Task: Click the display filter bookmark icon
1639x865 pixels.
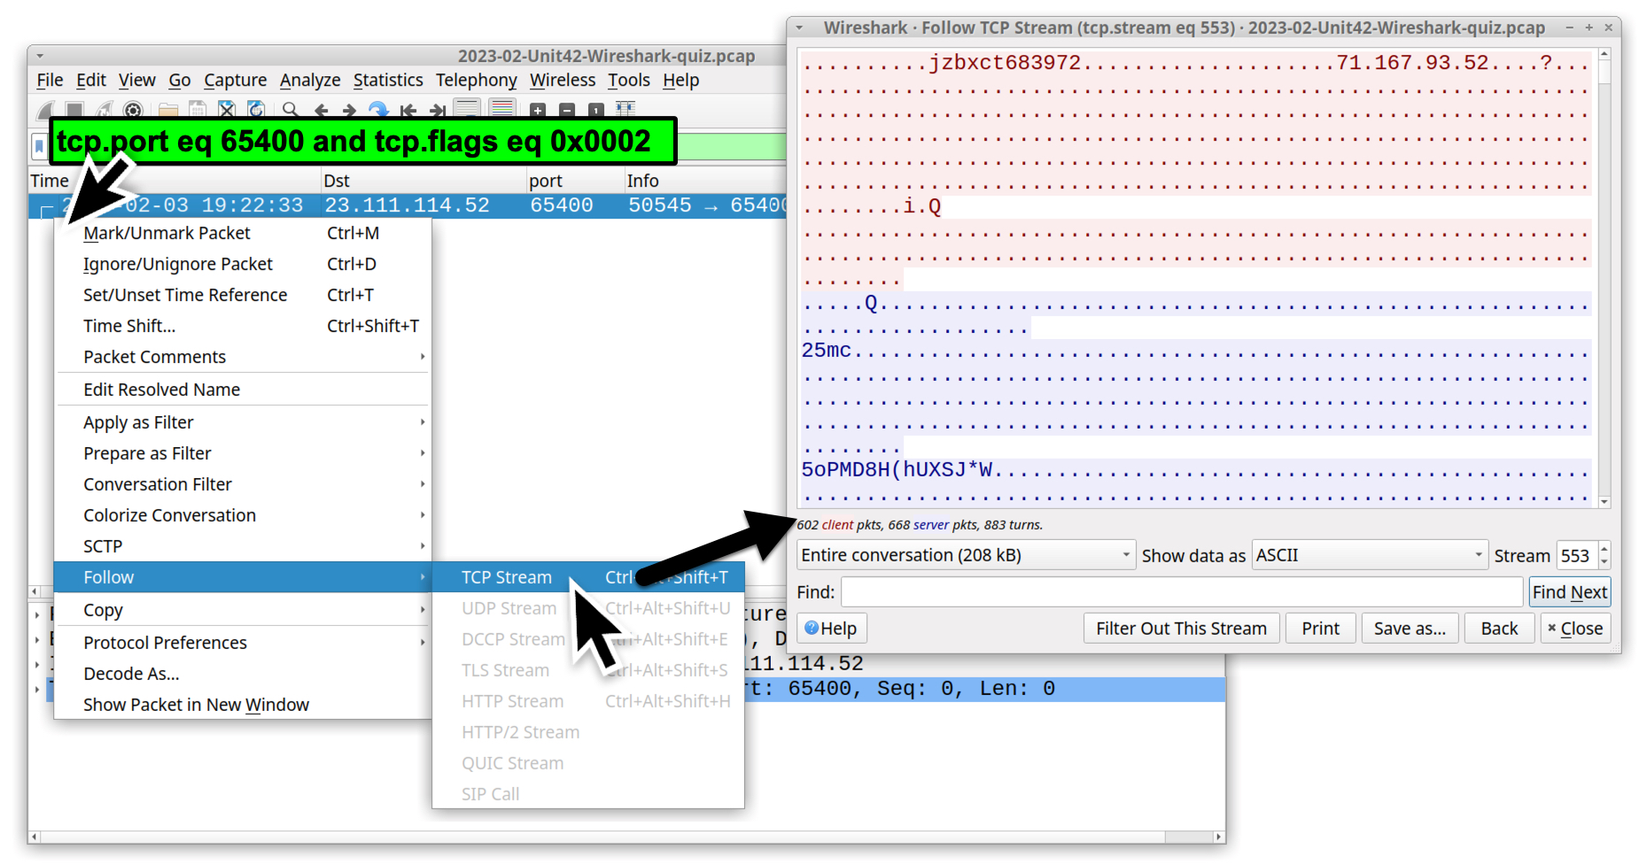Action: [39, 146]
